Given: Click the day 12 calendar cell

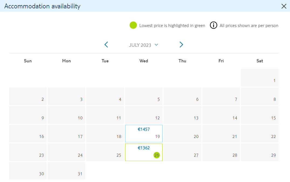Looking at the screenshot, I should (x=144, y=115).
